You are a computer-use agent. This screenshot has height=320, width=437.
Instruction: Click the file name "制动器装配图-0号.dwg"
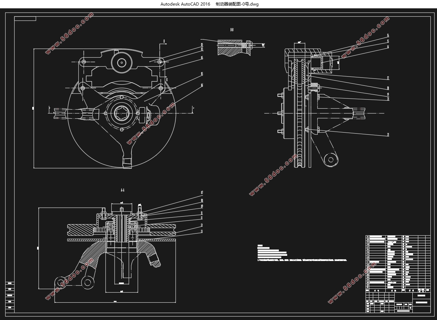[x=237, y=4]
